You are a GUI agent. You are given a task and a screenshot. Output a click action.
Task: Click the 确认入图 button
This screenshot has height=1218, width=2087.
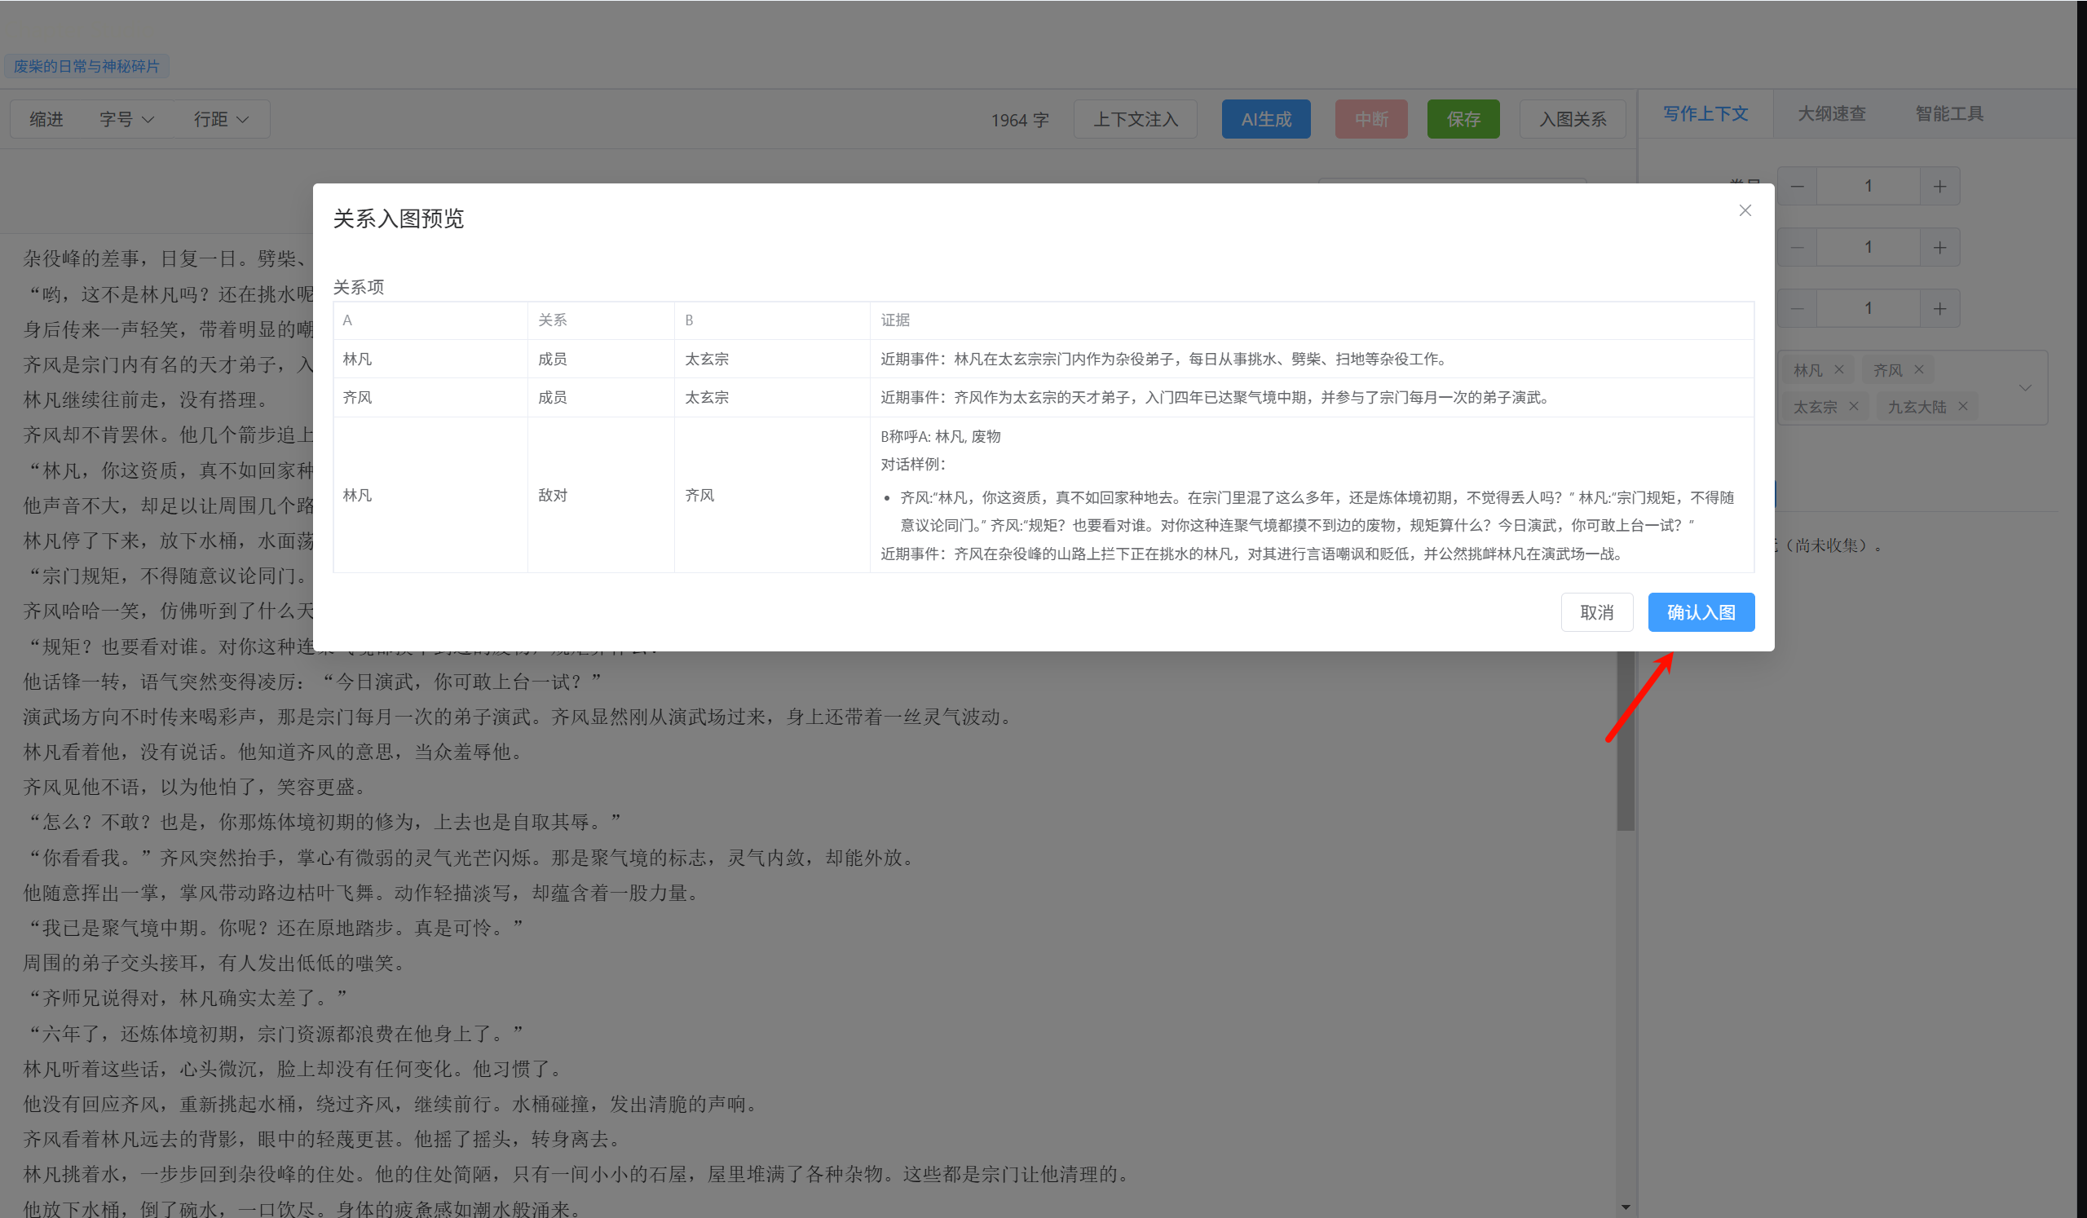1701,612
